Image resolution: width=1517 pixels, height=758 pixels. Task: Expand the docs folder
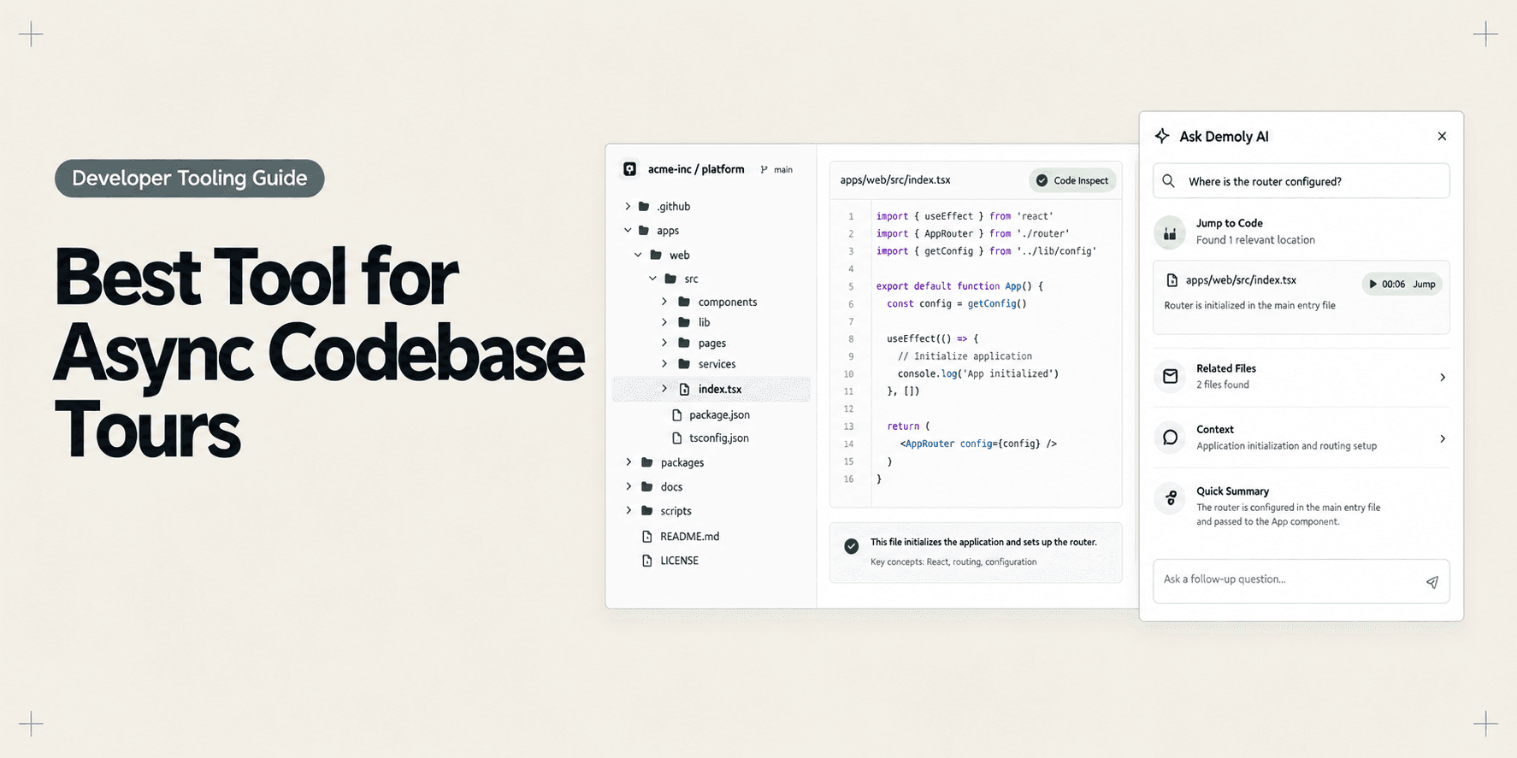point(629,486)
